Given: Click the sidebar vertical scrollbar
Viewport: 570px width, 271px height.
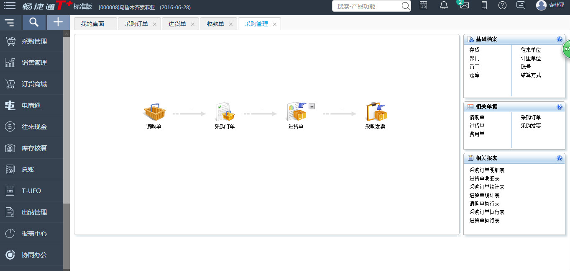Looking at the screenshot, I should click(x=66, y=120).
